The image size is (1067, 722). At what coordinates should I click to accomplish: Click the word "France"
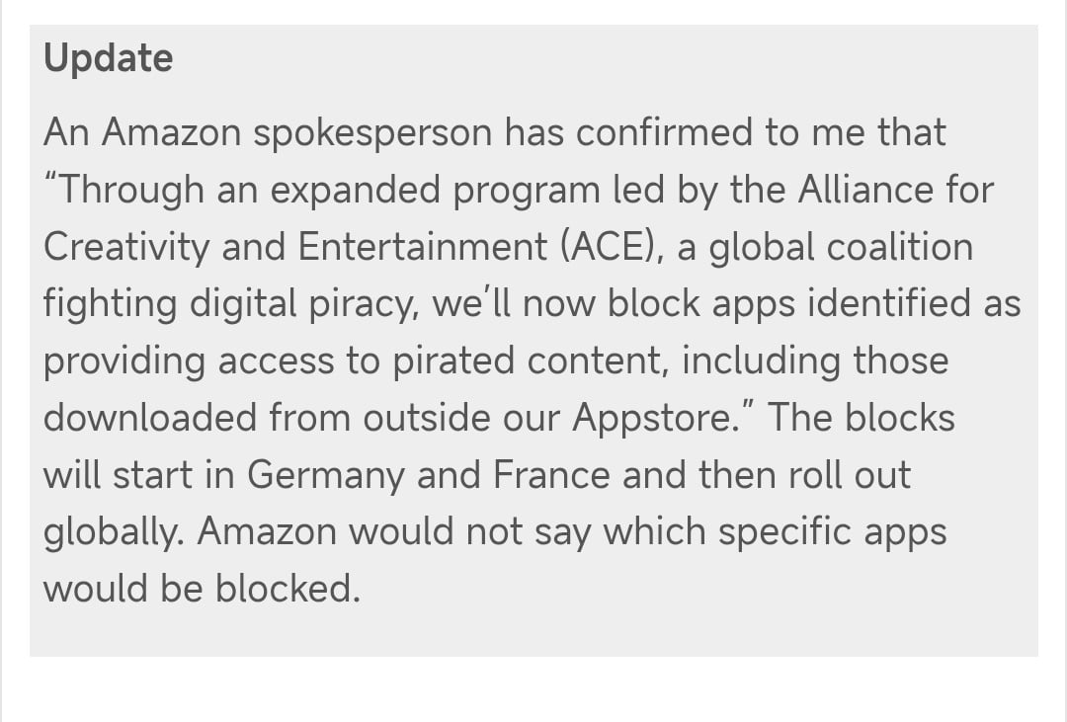pos(551,474)
